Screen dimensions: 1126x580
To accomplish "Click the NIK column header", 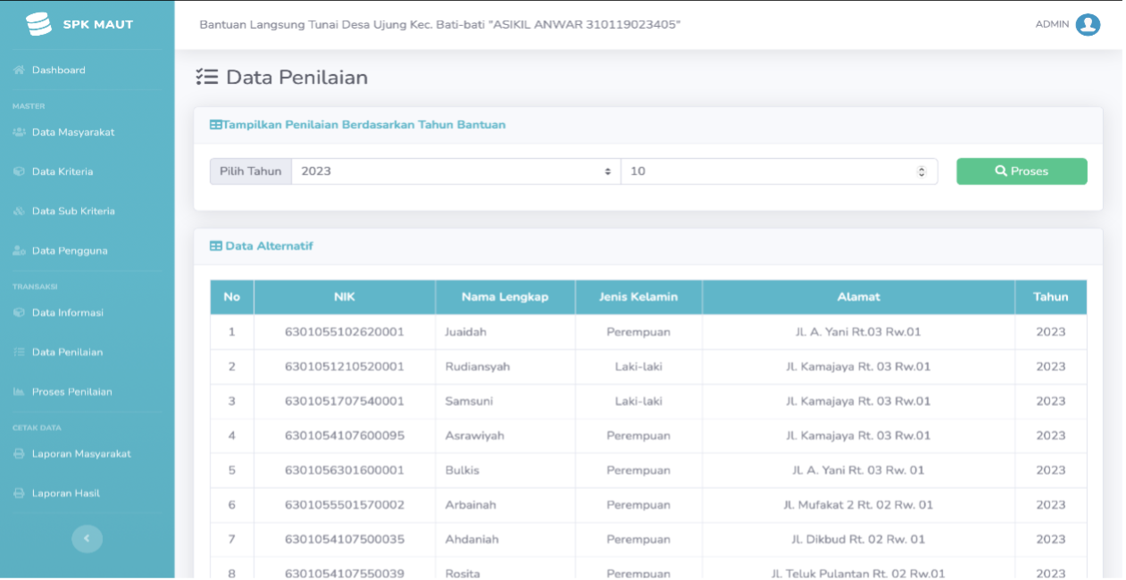I will tap(345, 297).
